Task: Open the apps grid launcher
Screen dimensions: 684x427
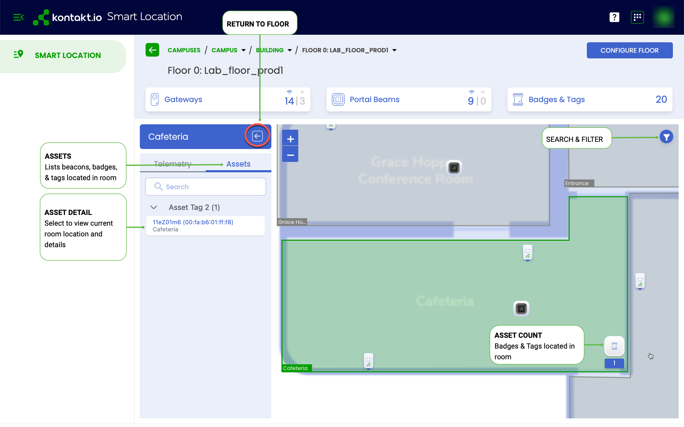Action: [637, 17]
